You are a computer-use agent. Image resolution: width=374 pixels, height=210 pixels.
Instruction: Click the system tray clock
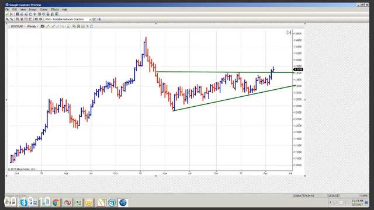tap(357, 202)
